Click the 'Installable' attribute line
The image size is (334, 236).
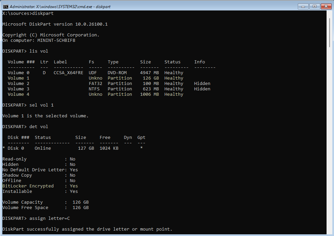[40, 191]
